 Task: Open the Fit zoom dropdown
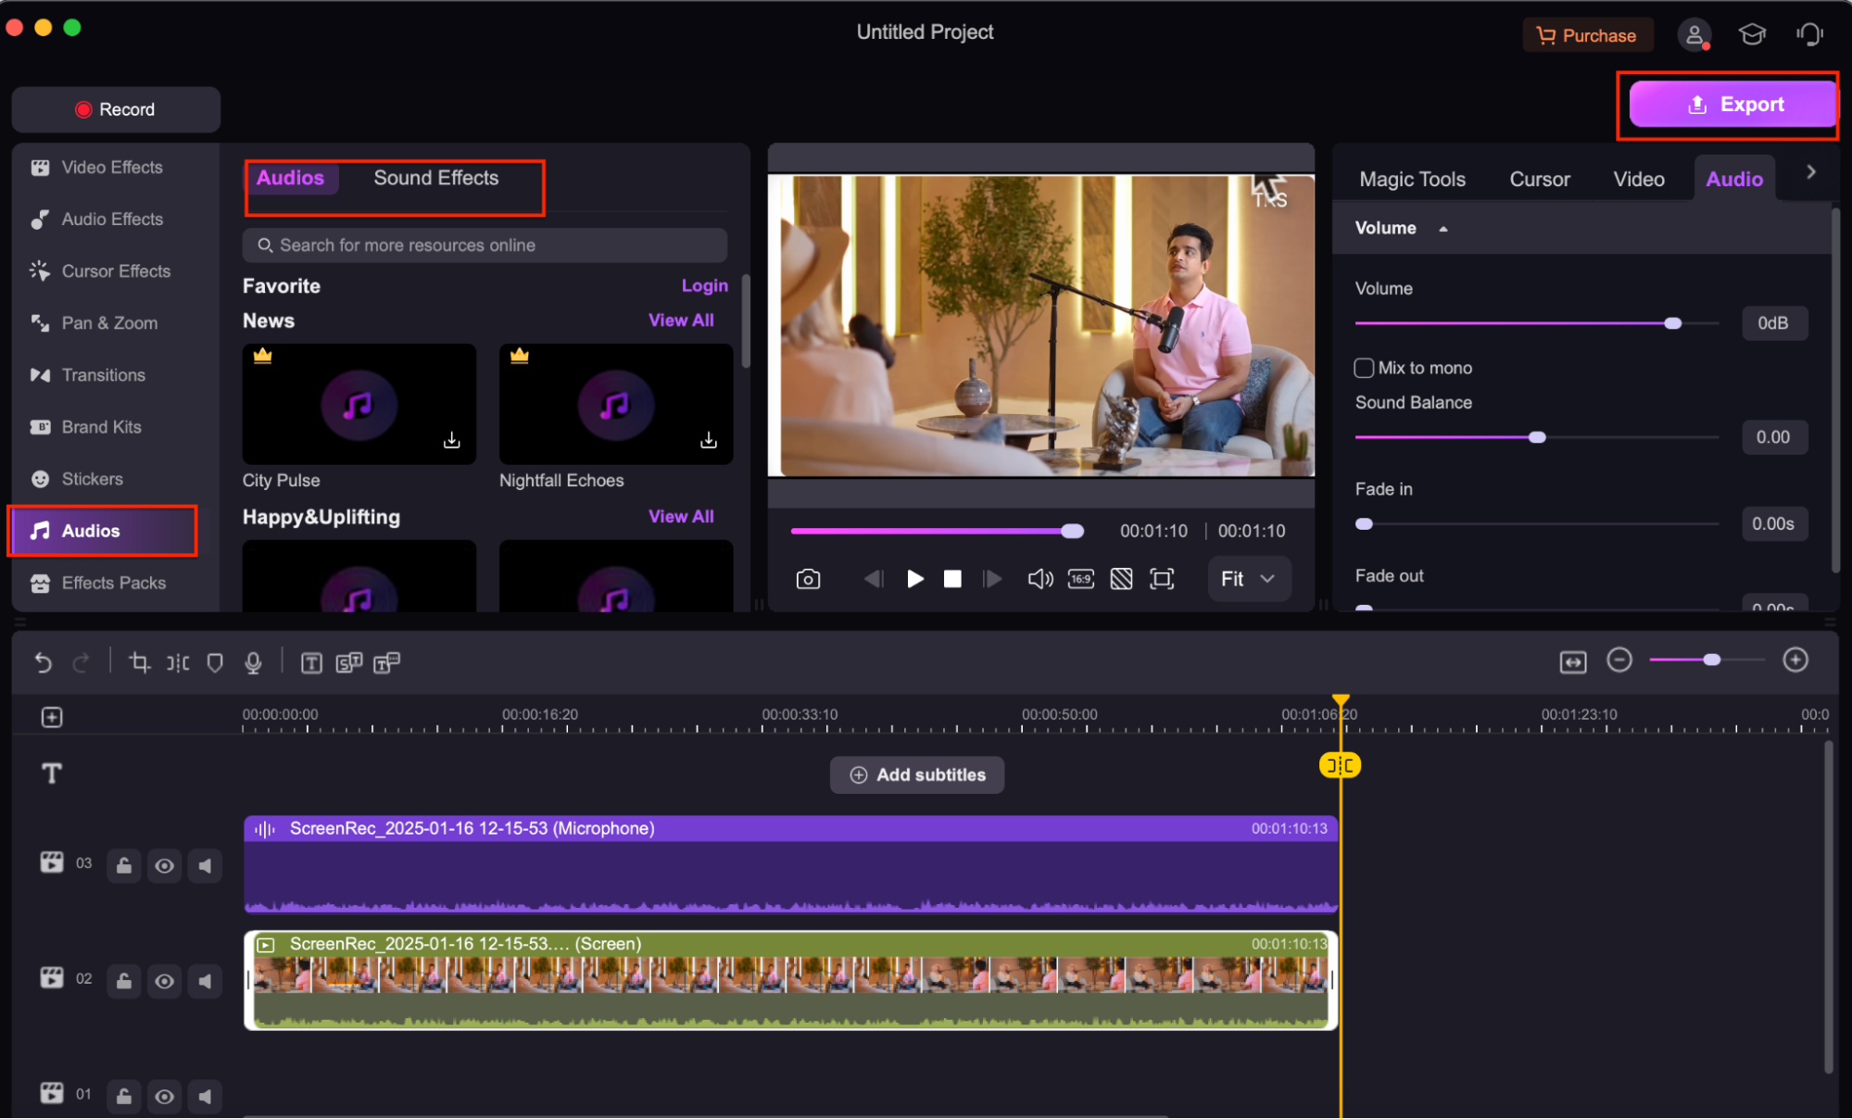pyautogui.click(x=1249, y=579)
